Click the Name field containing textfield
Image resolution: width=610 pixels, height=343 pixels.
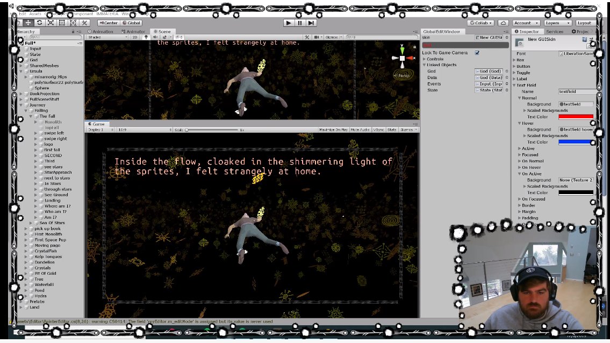pyautogui.click(x=577, y=91)
